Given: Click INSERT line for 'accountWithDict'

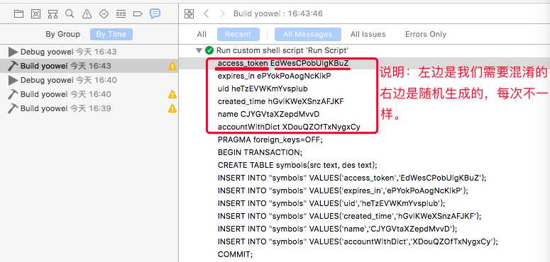Looking at the screenshot, I should pyautogui.click(x=358, y=241).
